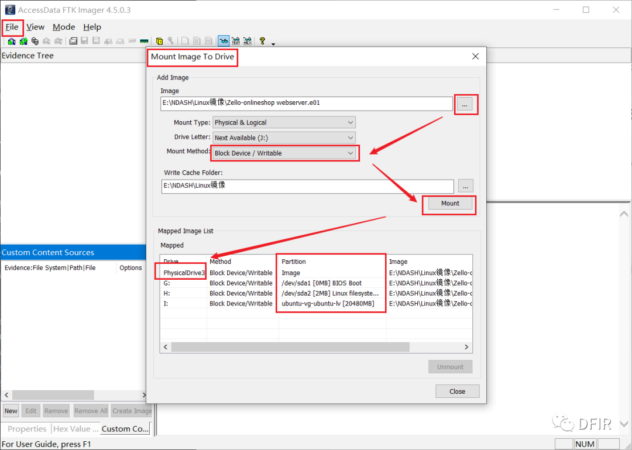Image resolution: width=632 pixels, height=450 pixels.
Task: Click the Create Disk Image toolbar icon
Action: pos(73,41)
